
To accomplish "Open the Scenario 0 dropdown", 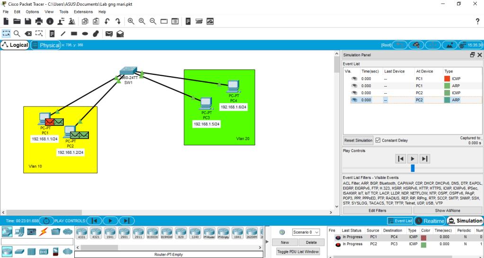I will tap(306, 232).
